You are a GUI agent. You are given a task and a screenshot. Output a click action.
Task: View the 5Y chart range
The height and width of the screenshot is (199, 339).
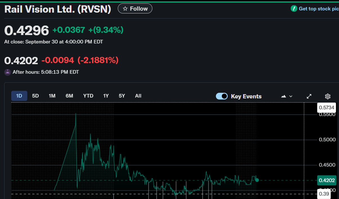[122, 96]
